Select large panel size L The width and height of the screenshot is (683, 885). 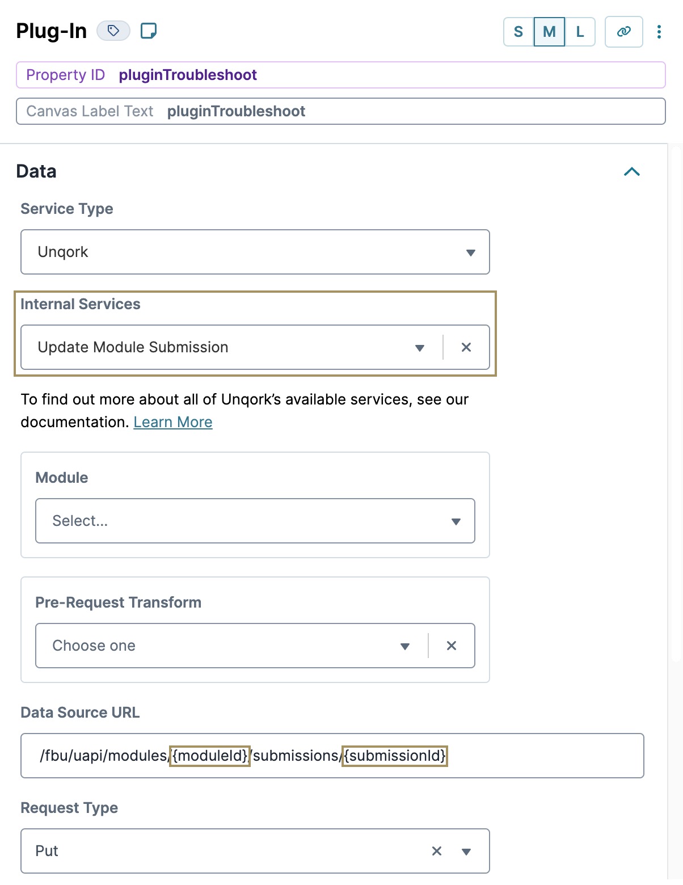(580, 32)
